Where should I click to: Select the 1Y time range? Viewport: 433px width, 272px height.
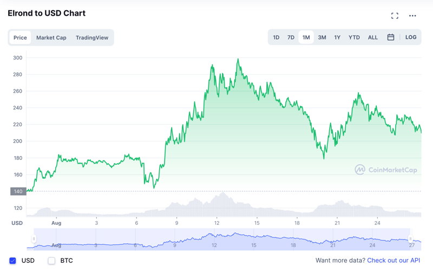tap(337, 37)
